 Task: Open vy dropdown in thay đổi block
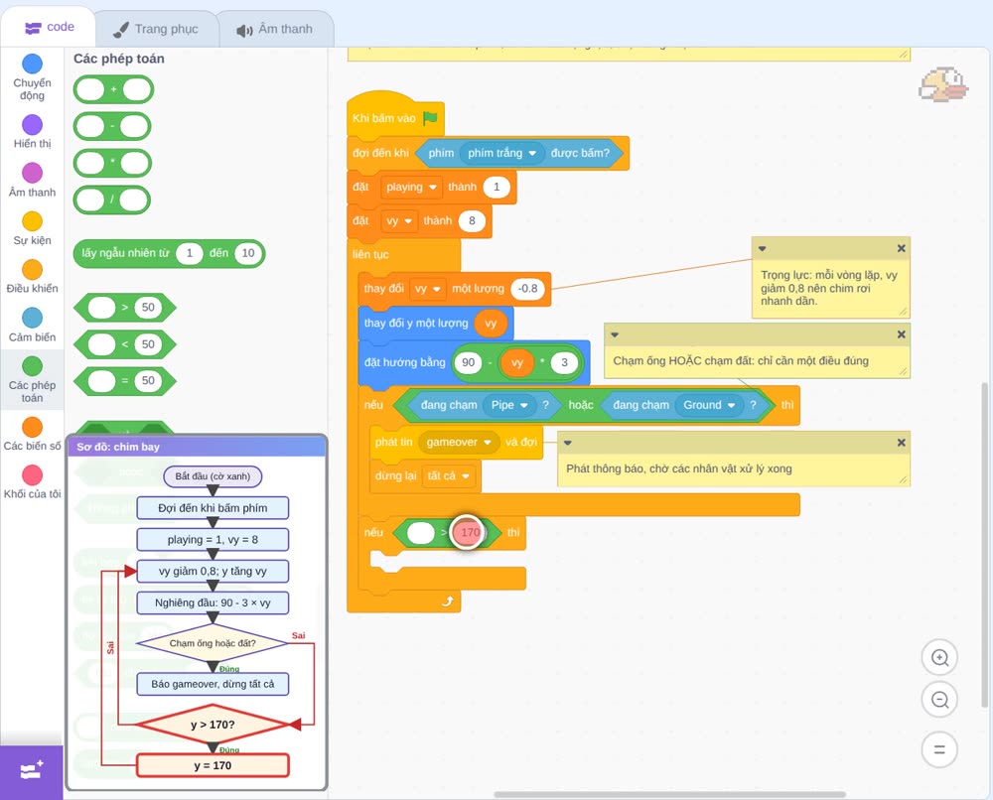coord(427,289)
